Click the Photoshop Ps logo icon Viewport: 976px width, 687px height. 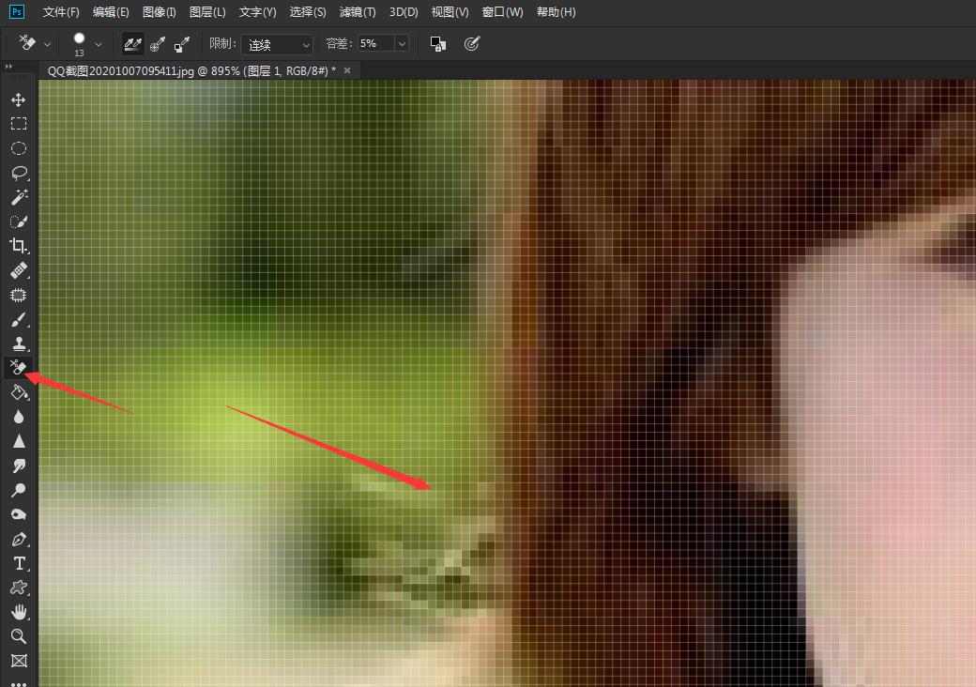17,12
